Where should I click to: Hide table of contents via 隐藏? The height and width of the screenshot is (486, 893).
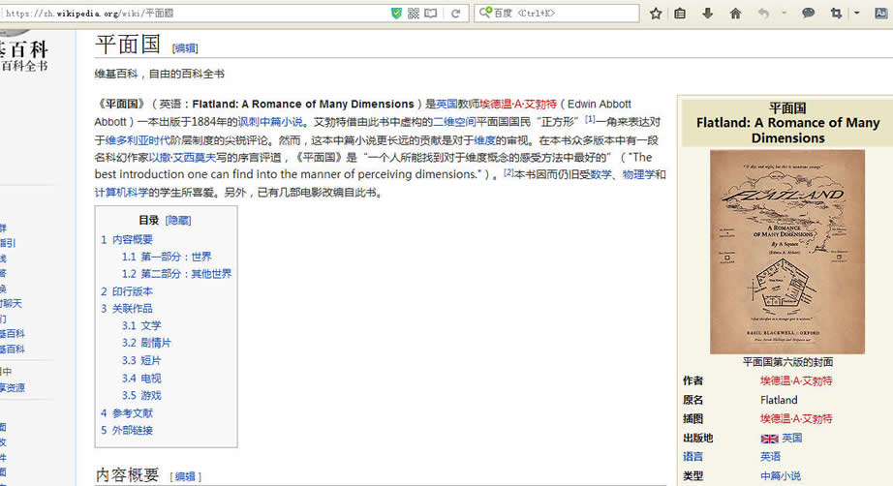[x=178, y=220]
